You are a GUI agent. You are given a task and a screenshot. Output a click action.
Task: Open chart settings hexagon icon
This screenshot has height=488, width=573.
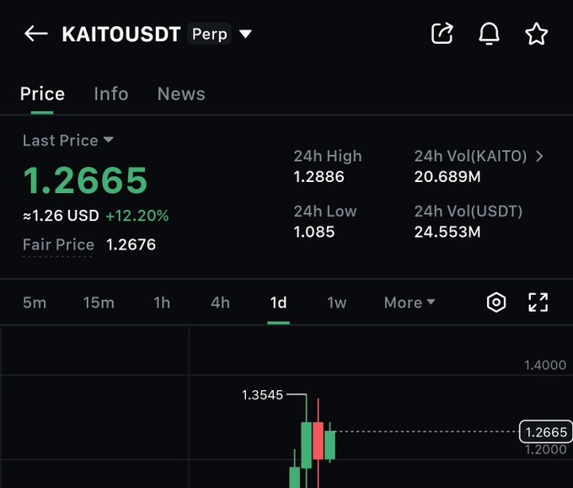click(496, 303)
